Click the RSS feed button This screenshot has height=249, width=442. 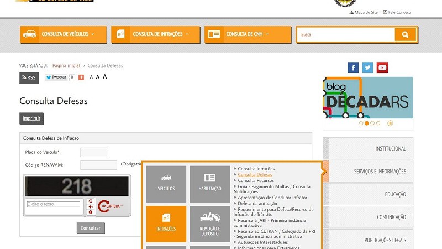click(x=29, y=78)
